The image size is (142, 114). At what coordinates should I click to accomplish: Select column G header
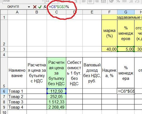[126, 12]
